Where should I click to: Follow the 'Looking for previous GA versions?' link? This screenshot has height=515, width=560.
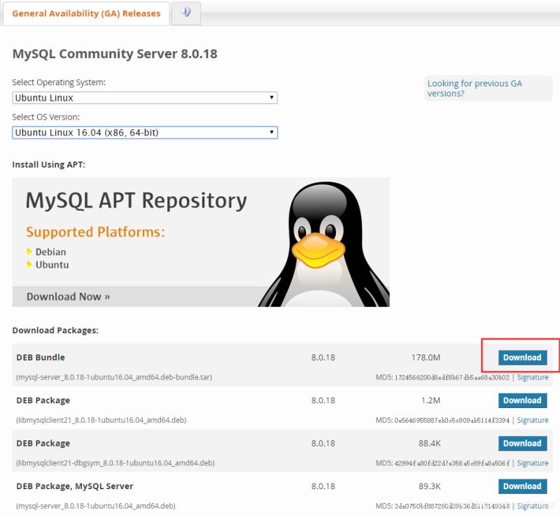click(475, 88)
